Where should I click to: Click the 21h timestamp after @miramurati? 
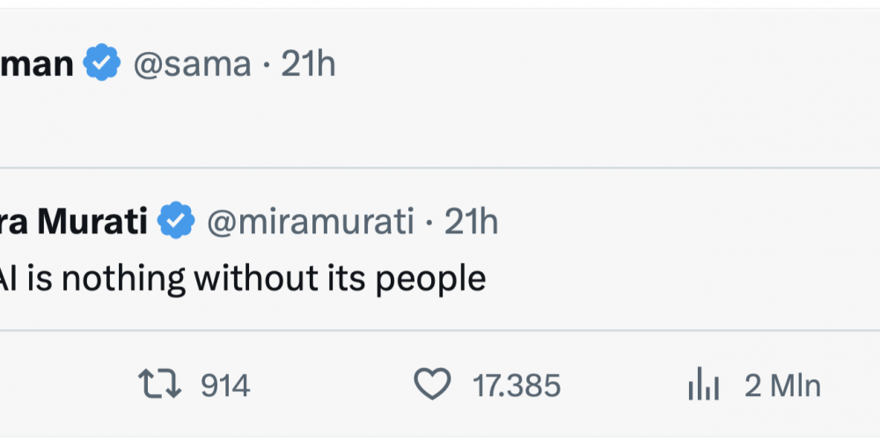(x=472, y=222)
